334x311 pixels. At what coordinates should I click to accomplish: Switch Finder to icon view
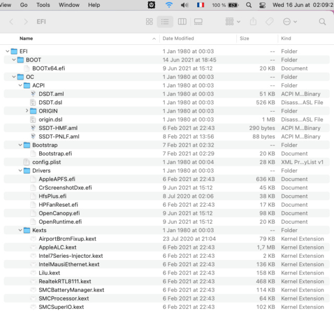pyautogui.click(x=149, y=21)
